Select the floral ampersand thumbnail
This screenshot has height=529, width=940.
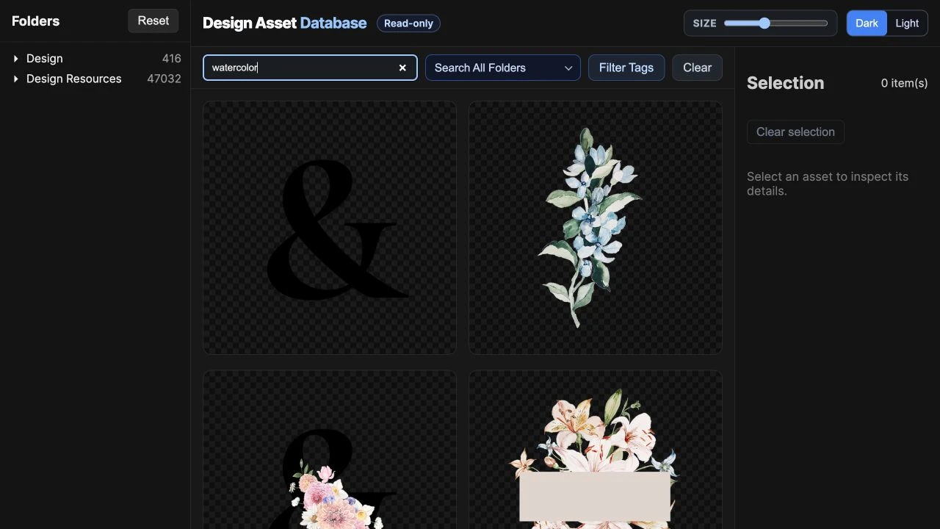click(330, 450)
